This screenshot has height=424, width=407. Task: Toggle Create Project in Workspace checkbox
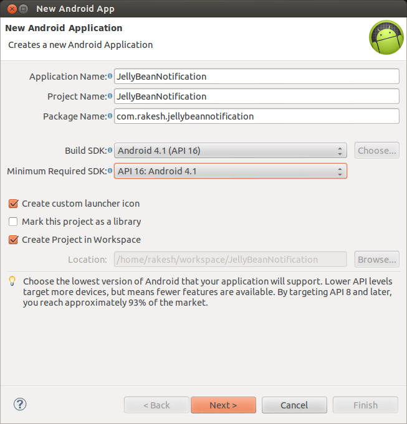tap(13, 240)
